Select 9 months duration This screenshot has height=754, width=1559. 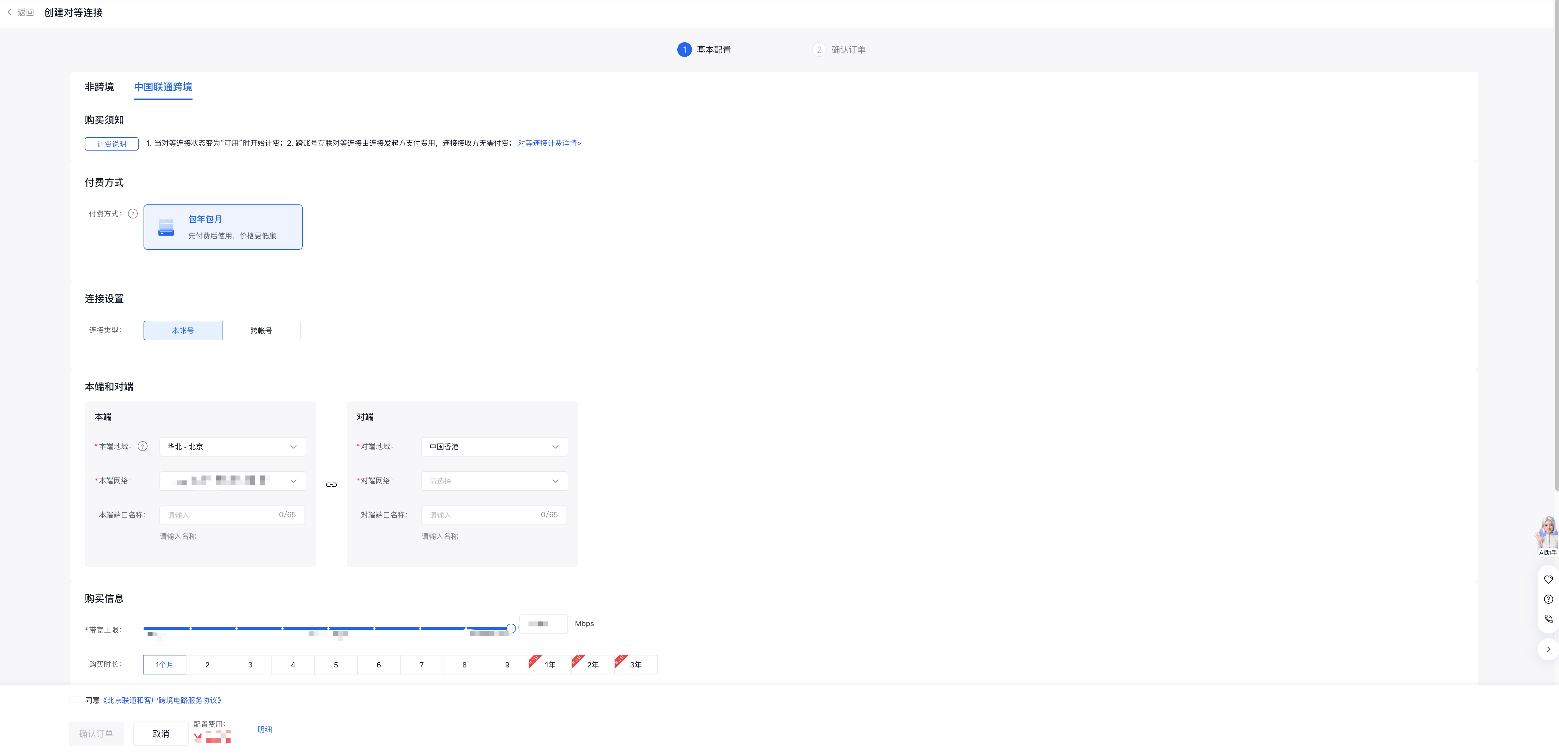pos(507,664)
